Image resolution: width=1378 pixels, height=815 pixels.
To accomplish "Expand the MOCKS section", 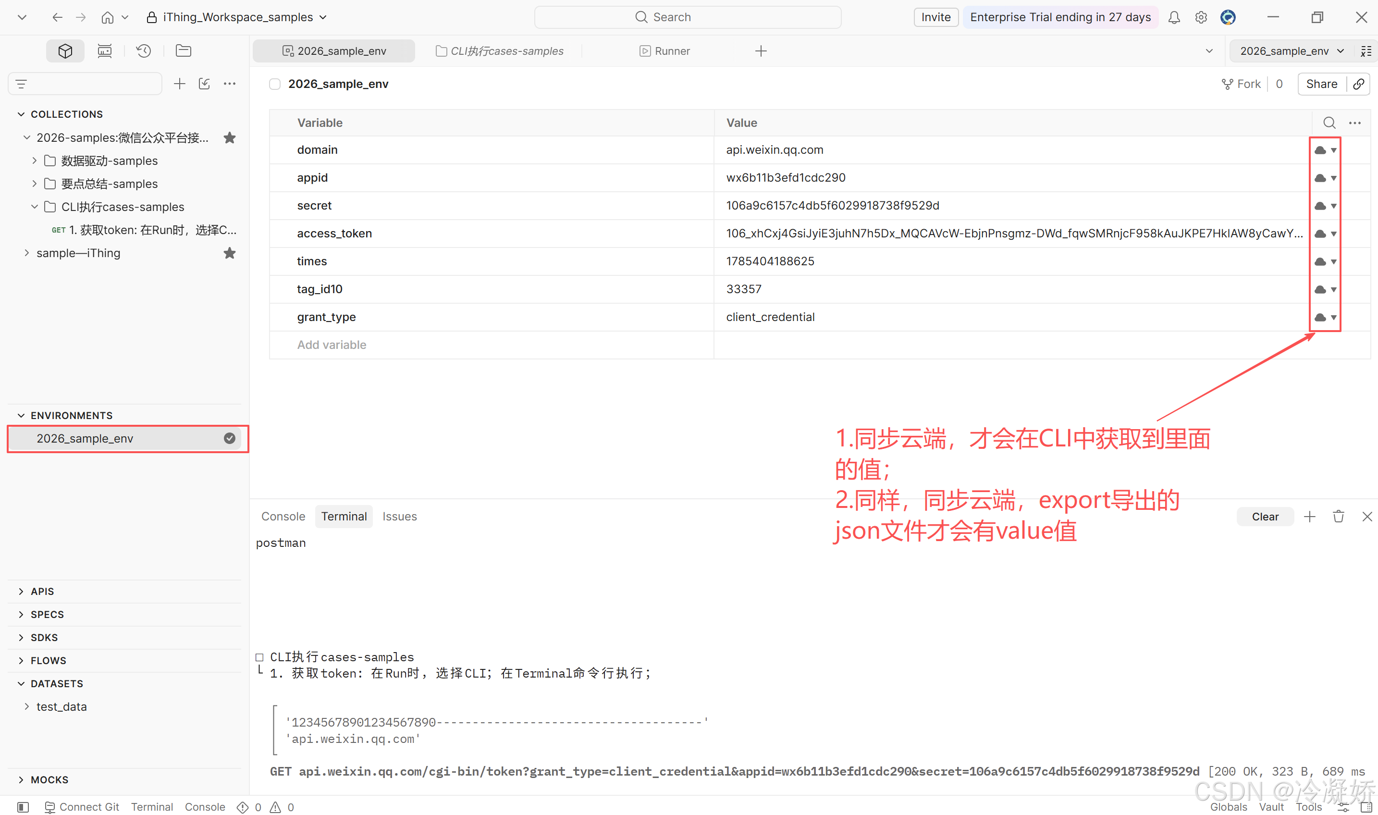I will click(21, 780).
